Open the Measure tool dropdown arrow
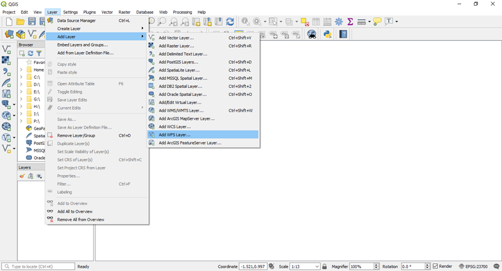 coord(369,21)
